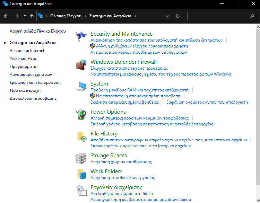This screenshot has height=203, width=260.
Task: Expand the address bar history dropdown
Action: pyautogui.click(x=167, y=16)
